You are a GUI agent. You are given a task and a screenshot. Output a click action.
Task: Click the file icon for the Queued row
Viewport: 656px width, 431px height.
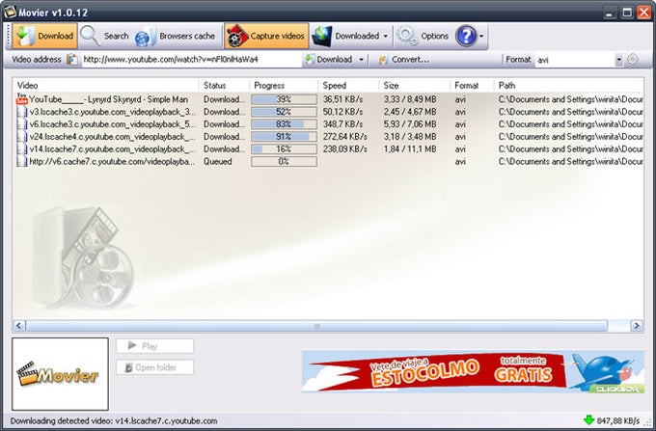pos(22,161)
